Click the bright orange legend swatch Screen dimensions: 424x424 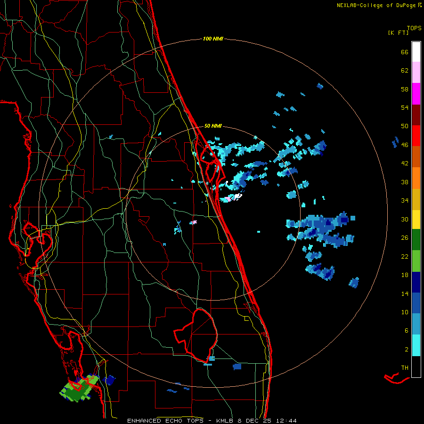416,178
